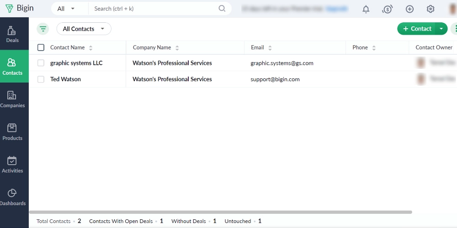Expand the All Contacts view dropdown
This screenshot has width=457, height=228.
[84, 29]
